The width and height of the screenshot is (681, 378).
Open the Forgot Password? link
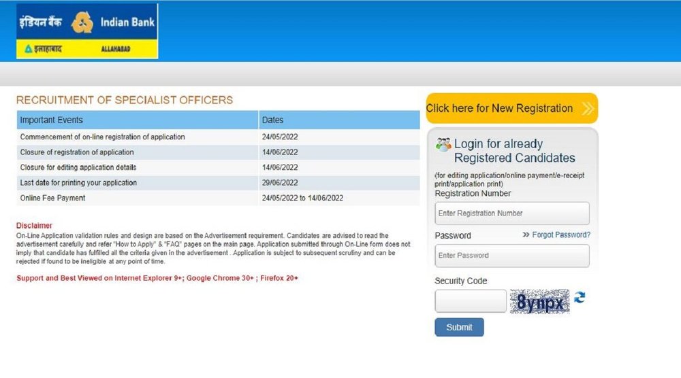[561, 235]
